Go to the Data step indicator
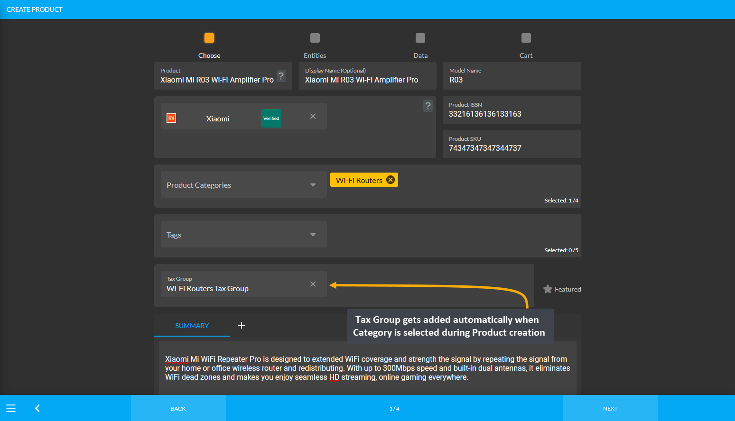Viewport: 735px width, 421px height. (x=420, y=38)
